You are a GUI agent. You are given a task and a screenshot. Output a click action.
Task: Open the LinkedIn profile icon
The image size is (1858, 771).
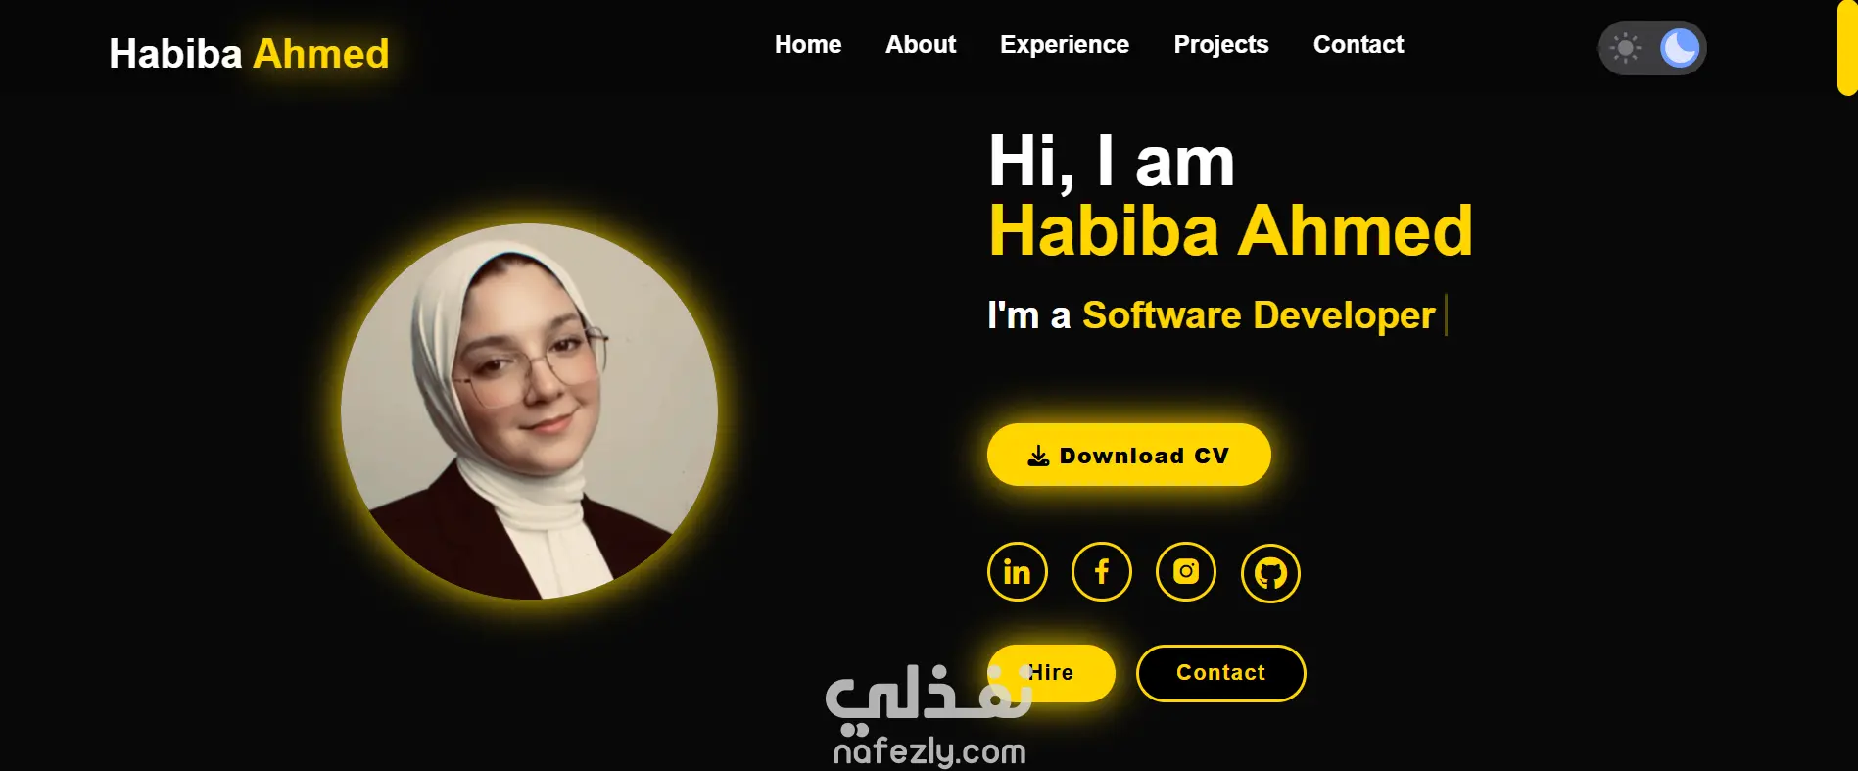coord(1018,572)
